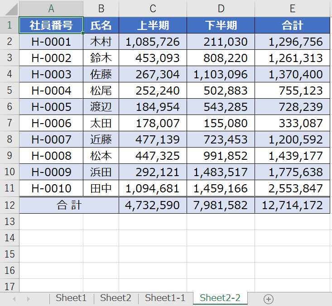Select column C header

click(153, 8)
